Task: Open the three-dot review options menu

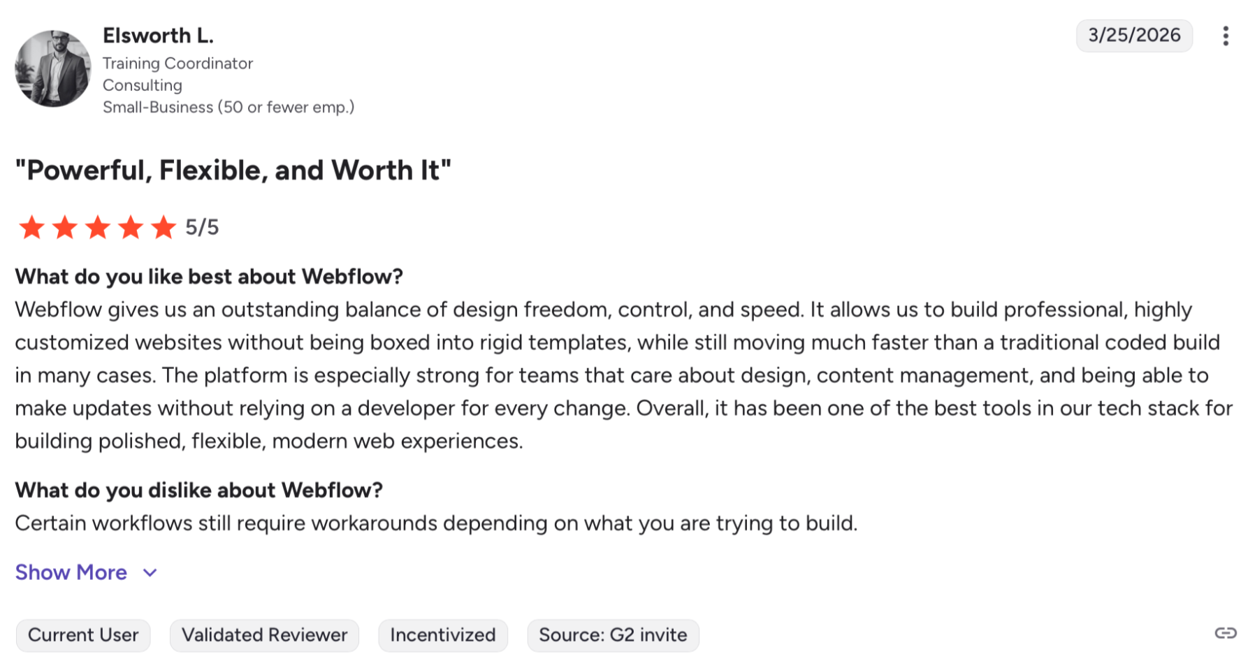Action: tap(1225, 36)
